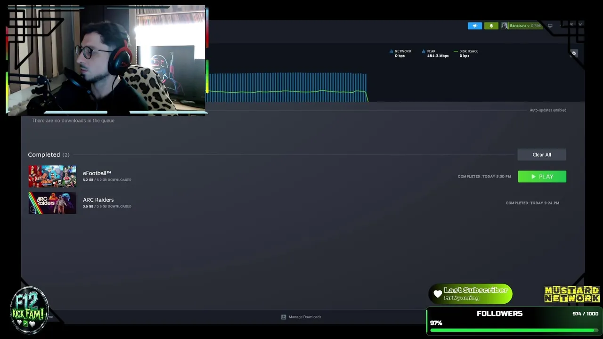
Task: Click the eFootball 5.2 GB downloaded size
Action: click(x=107, y=180)
